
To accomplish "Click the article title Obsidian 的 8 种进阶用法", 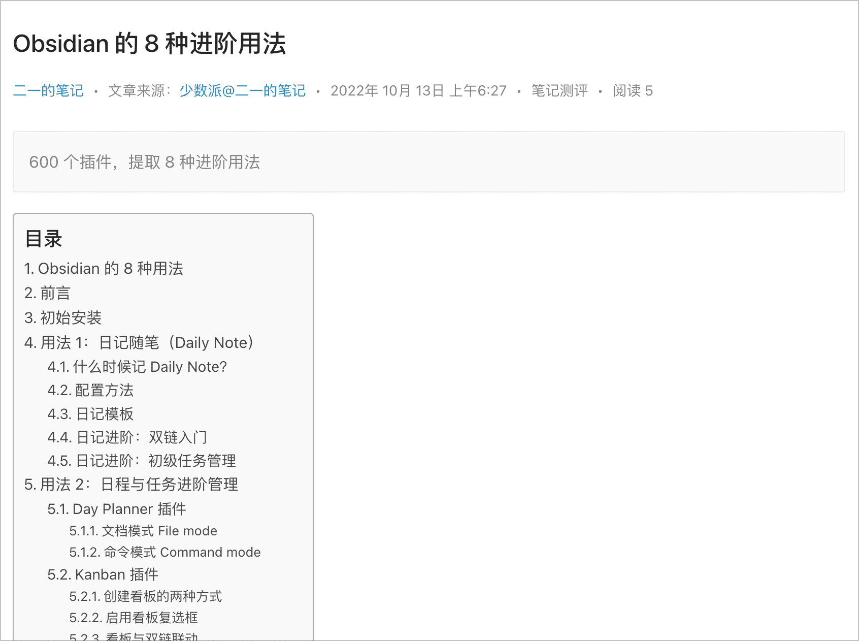I will [x=150, y=43].
